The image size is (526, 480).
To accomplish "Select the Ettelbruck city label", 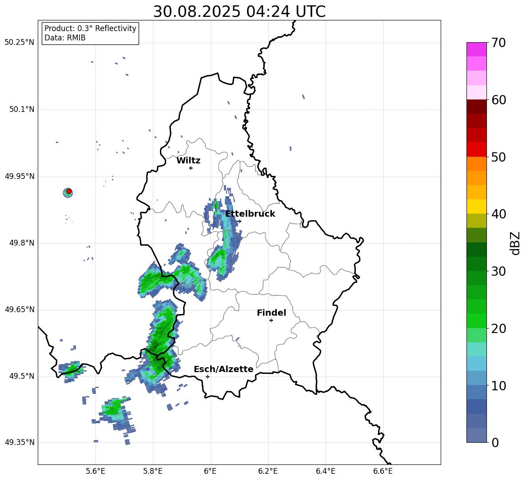I will [250, 214].
